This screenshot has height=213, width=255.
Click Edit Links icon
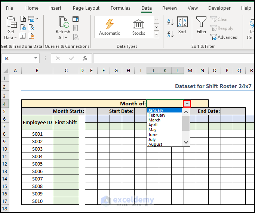click(x=76, y=37)
